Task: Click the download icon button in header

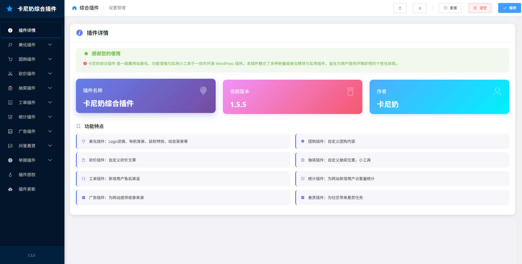Action: pyautogui.click(x=420, y=8)
